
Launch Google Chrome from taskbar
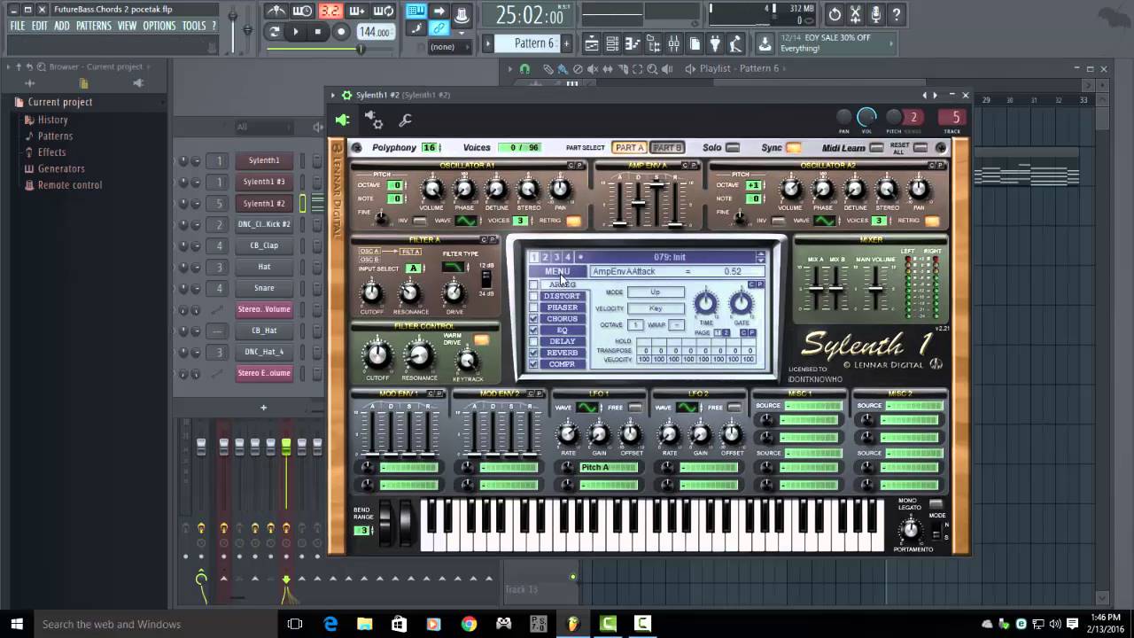tap(469, 624)
